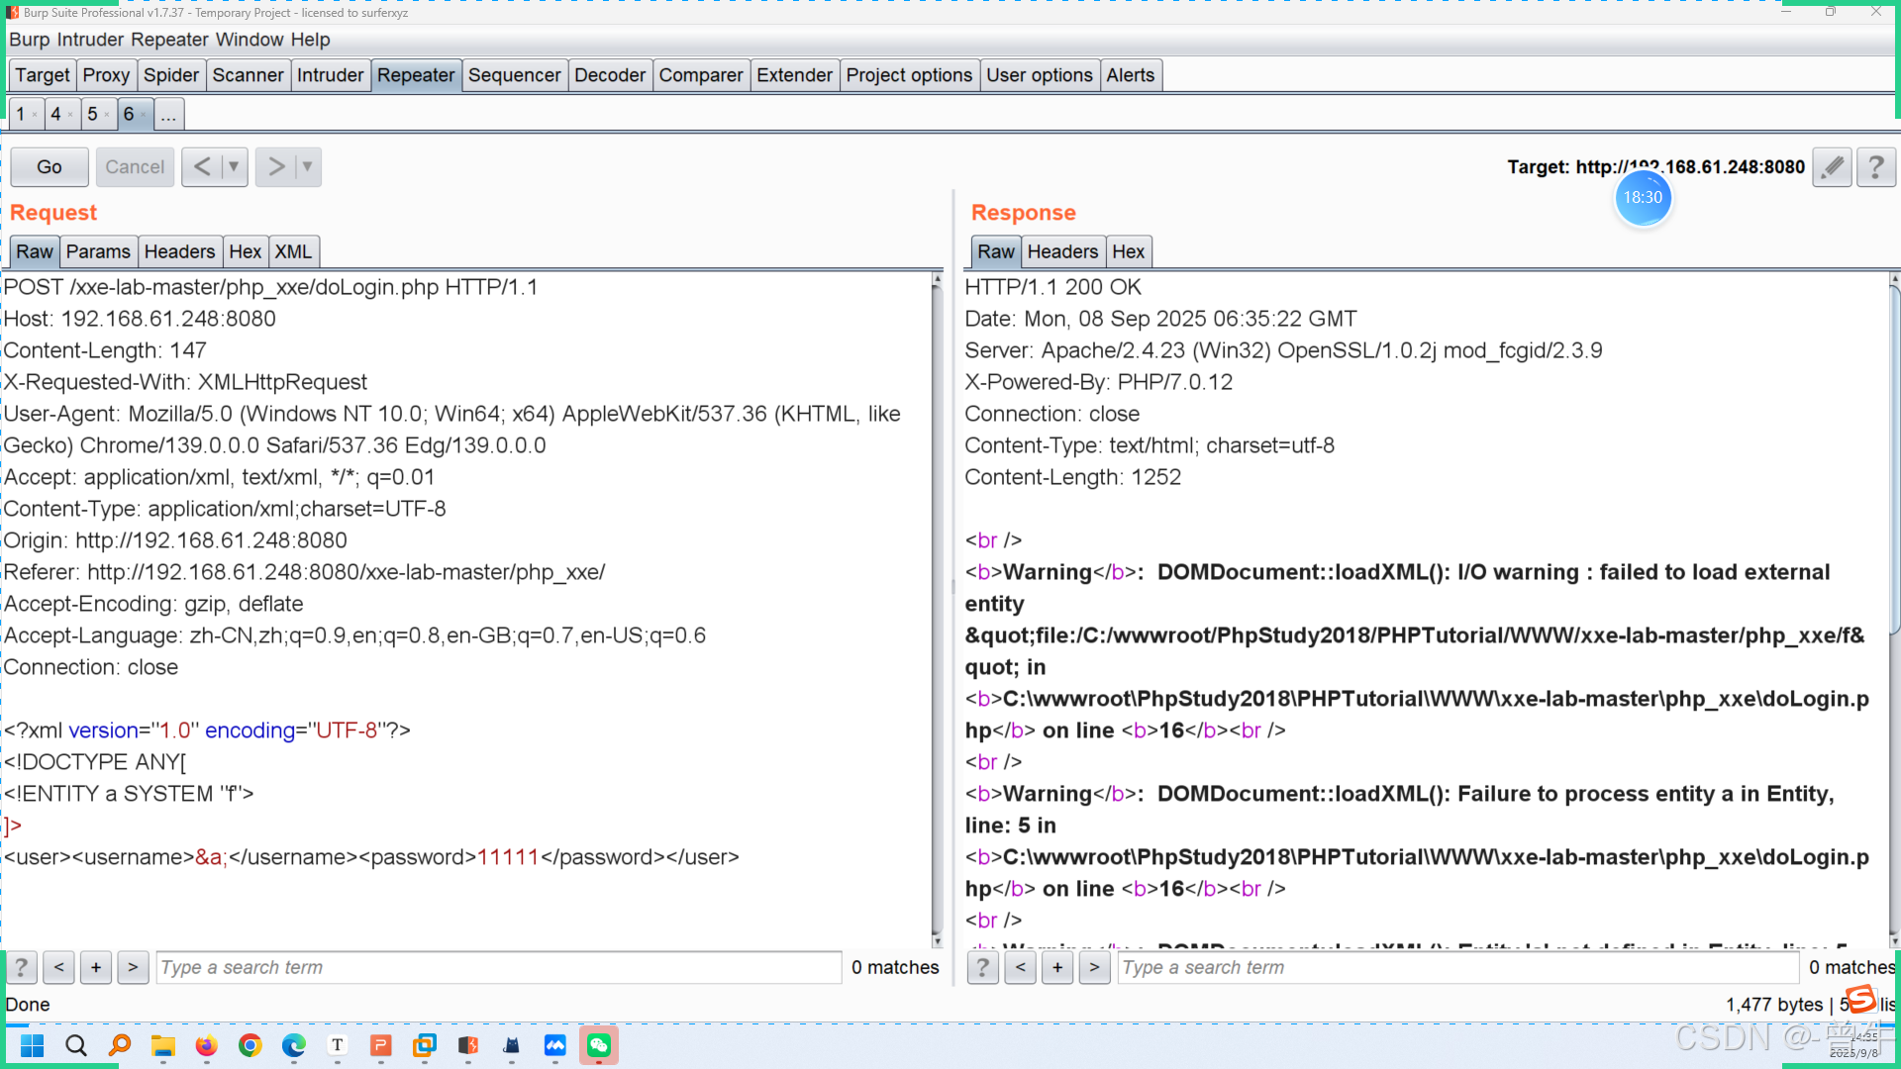This screenshot has width=1901, height=1069.
Task: Close Repeater tab 5 with x
Action: (x=107, y=115)
